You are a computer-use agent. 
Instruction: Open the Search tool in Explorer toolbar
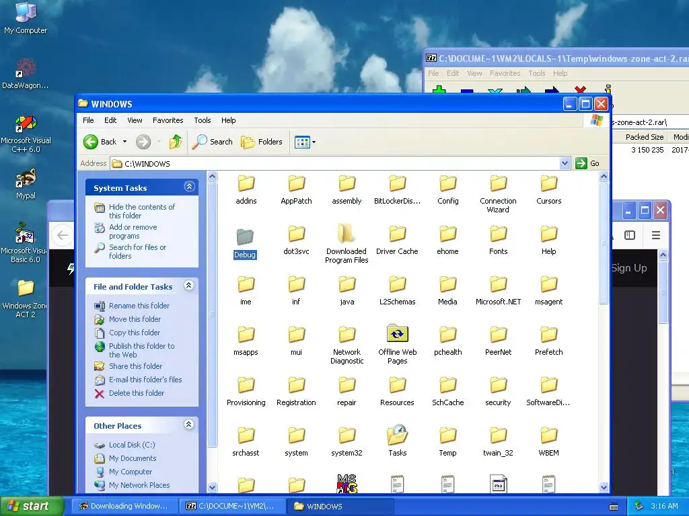[212, 142]
